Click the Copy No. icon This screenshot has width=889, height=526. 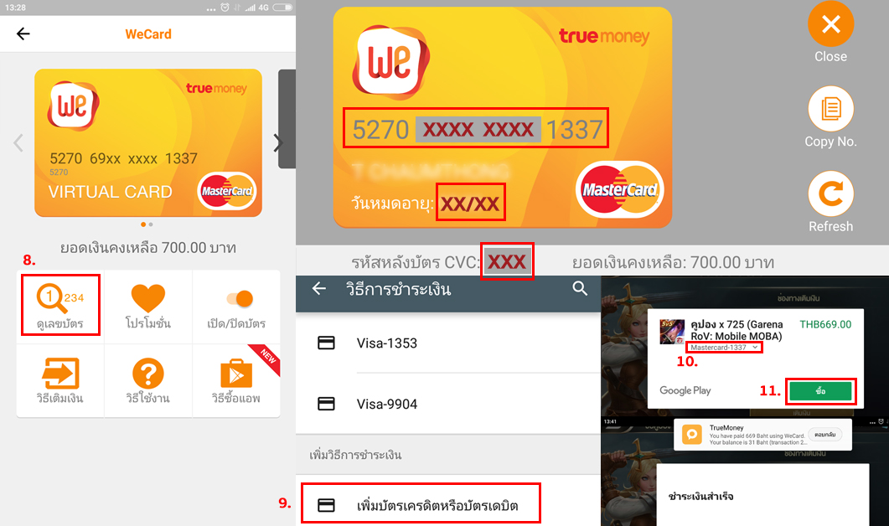pos(830,108)
